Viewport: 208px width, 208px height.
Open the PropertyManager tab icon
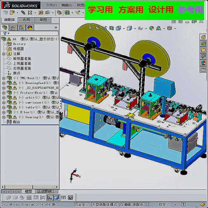pos(13,28)
